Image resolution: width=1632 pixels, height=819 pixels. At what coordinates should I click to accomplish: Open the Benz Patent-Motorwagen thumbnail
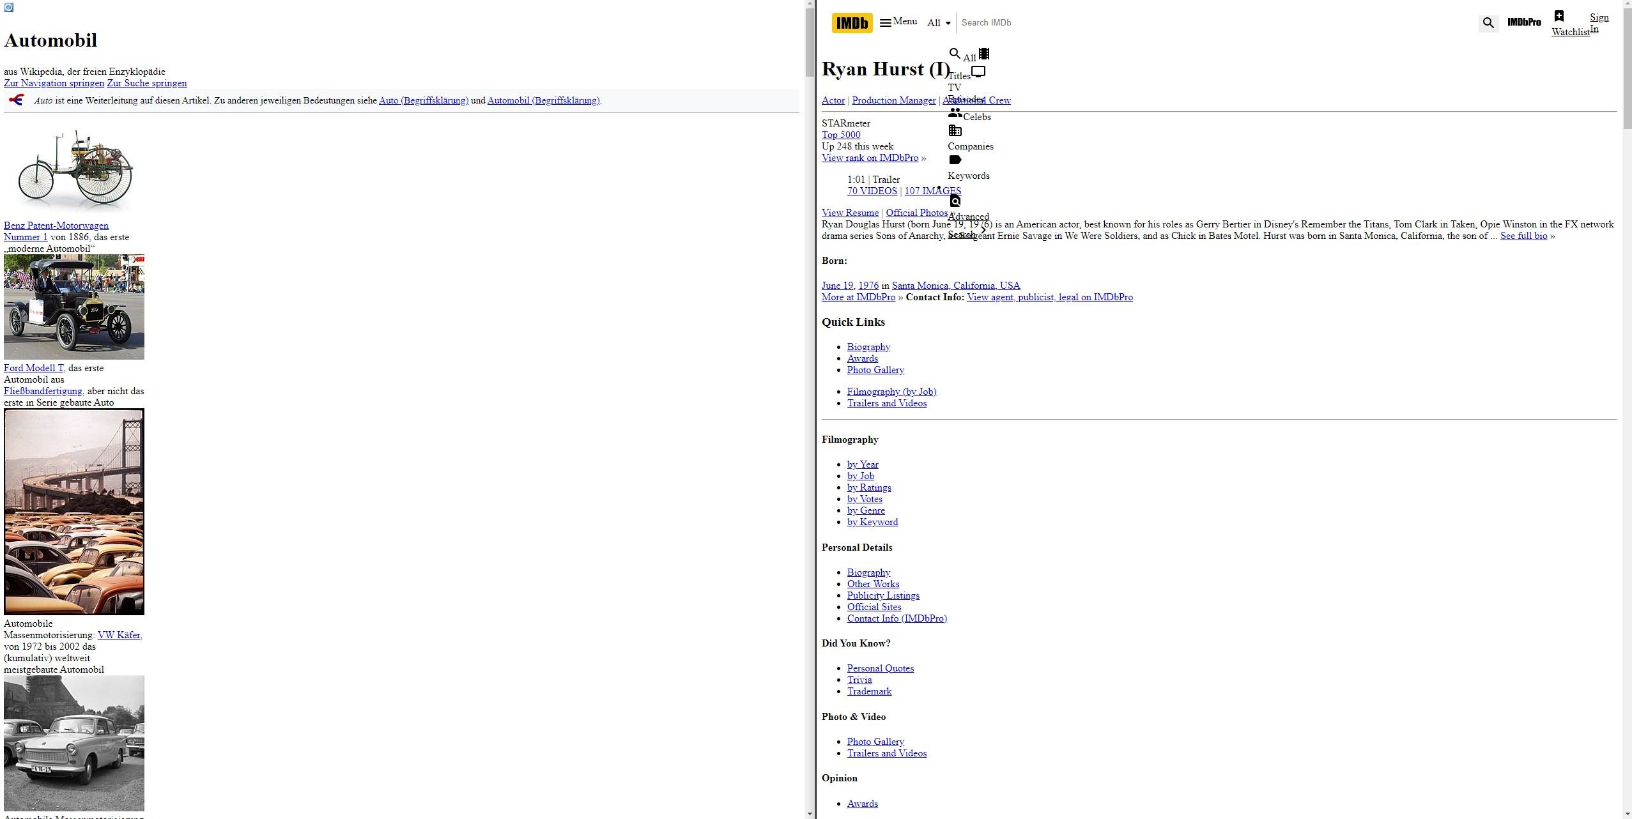(74, 169)
